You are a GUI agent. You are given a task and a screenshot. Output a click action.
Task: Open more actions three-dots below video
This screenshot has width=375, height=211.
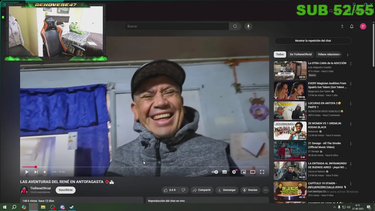pos(265,190)
